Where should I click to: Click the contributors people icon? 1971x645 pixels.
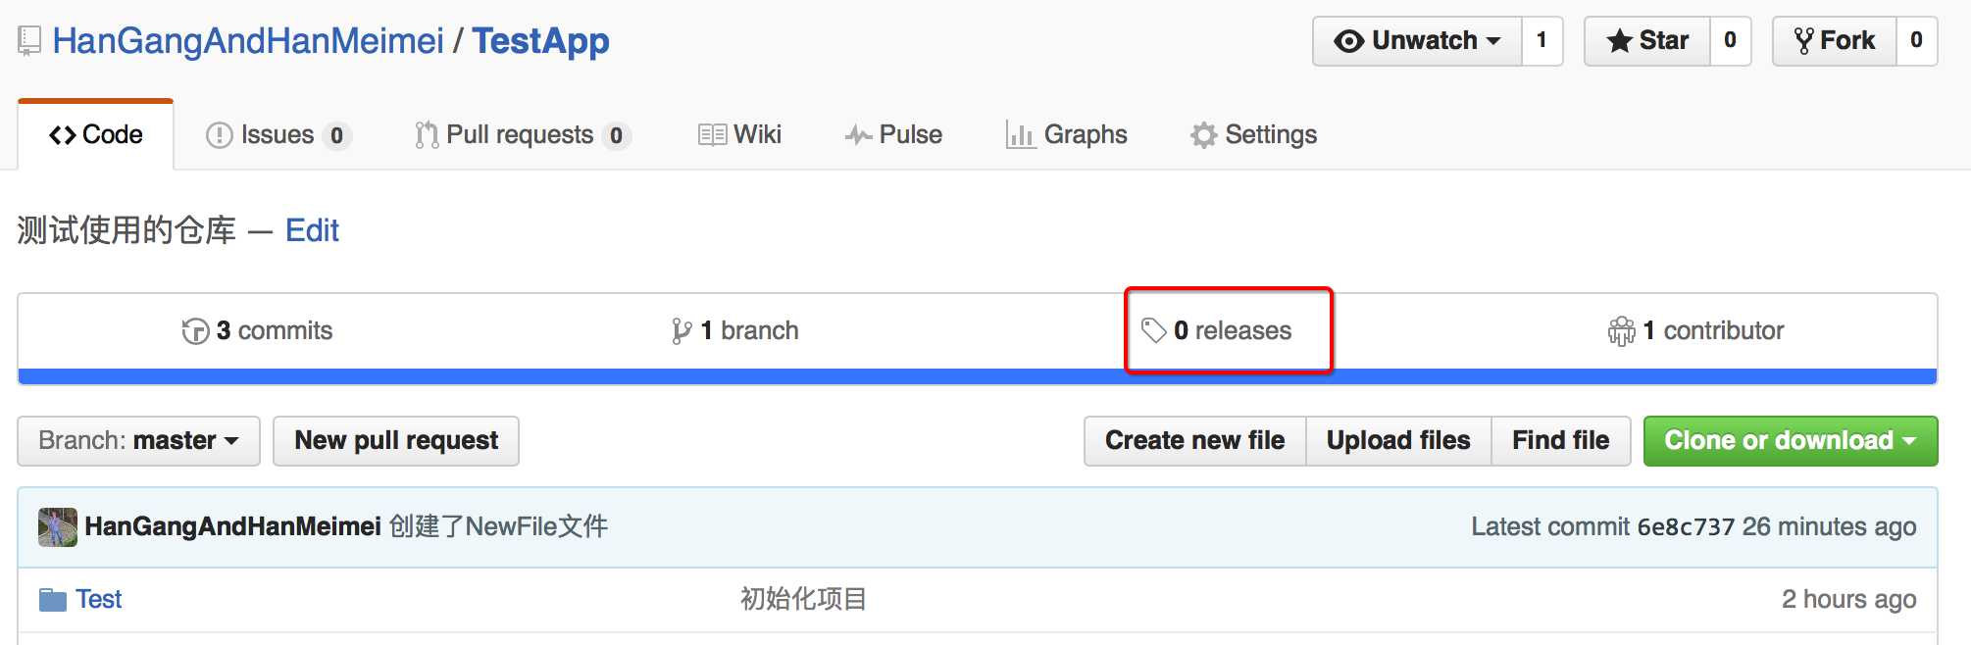(x=1622, y=331)
